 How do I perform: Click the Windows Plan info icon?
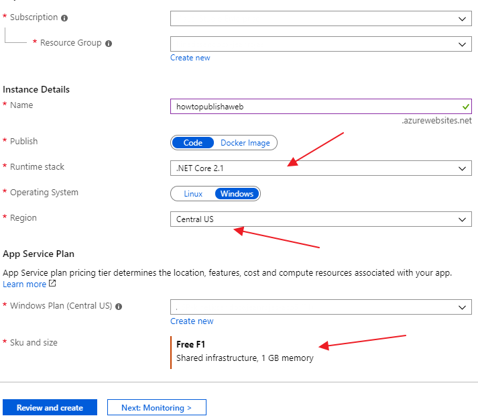point(119,307)
